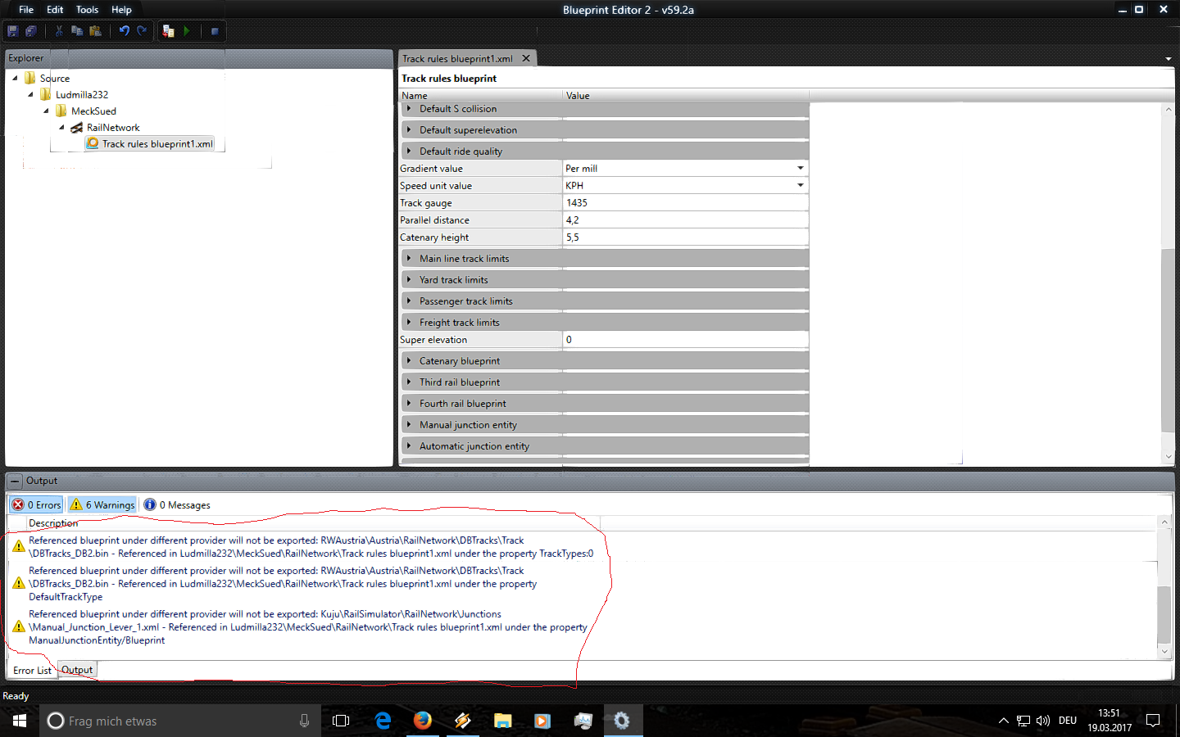
Task: Open the Gradient value dropdown
Action: (801, 168)
